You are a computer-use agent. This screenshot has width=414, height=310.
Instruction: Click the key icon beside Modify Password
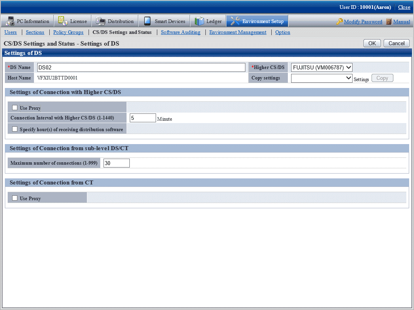pos(340,21)
